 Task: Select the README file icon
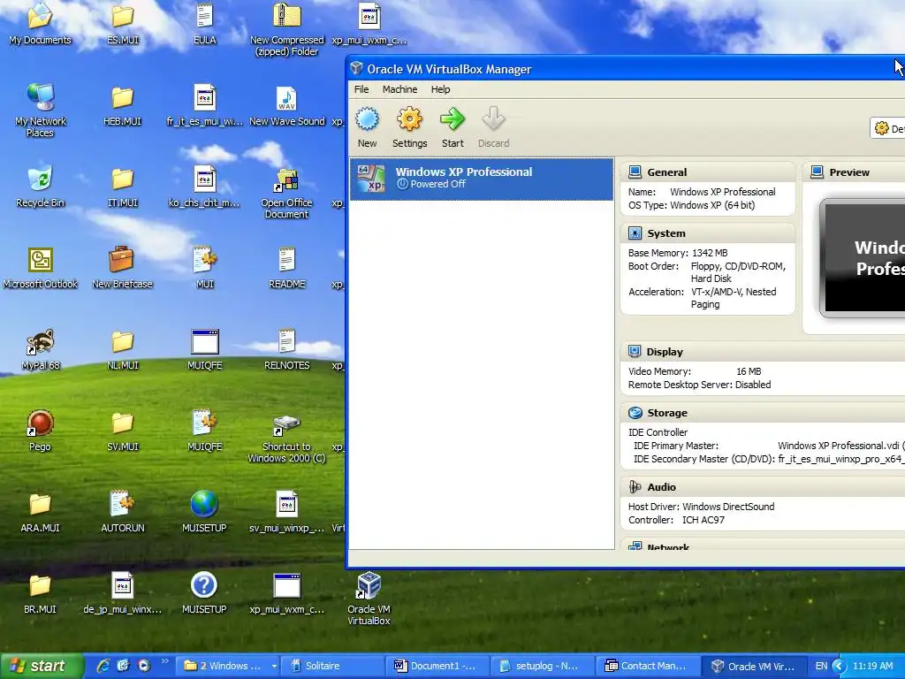click(x=286, y=267)
